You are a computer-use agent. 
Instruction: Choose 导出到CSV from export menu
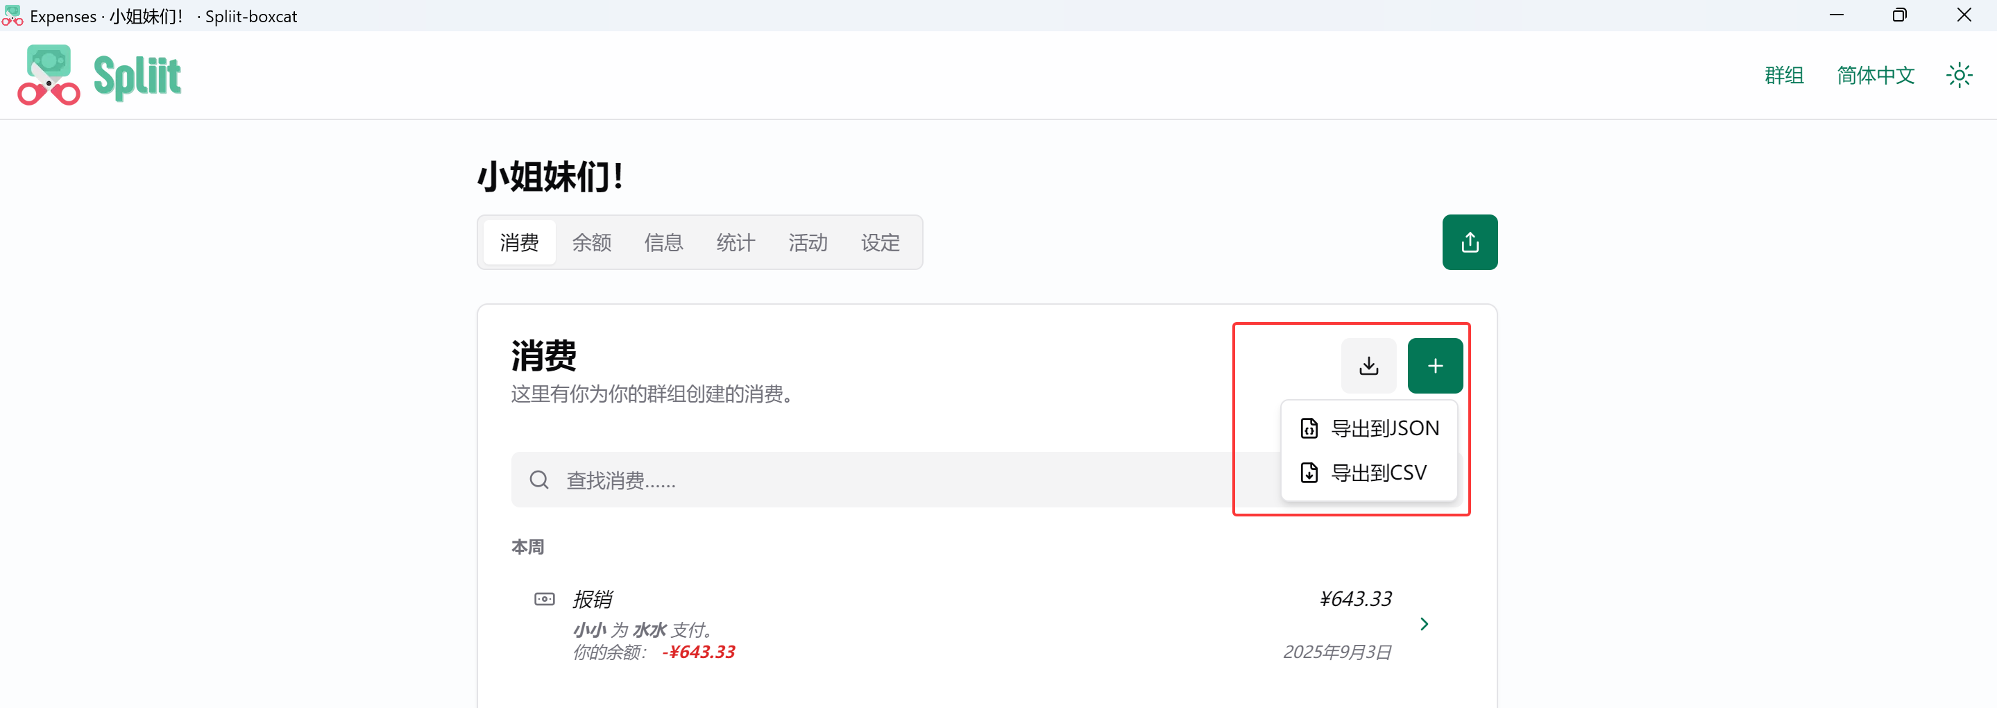coord(1368,472)
